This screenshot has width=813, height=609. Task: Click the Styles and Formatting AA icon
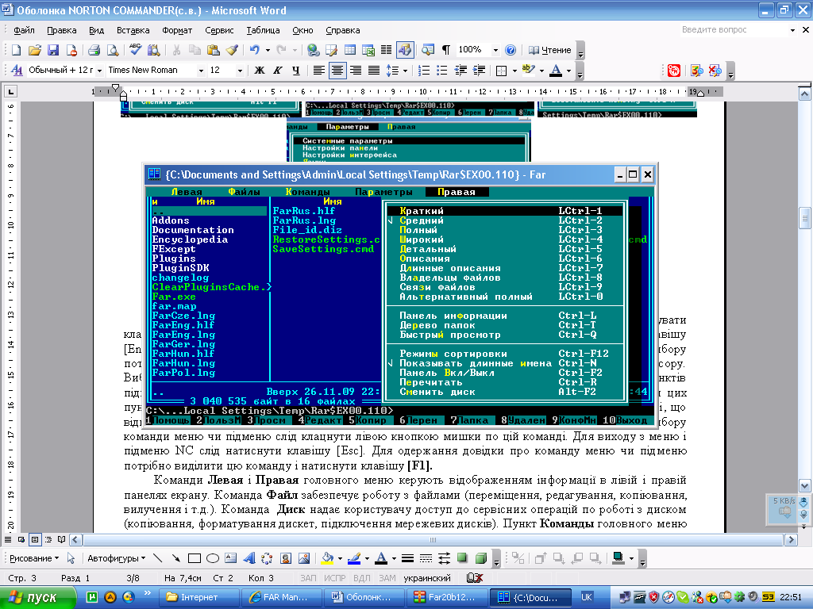coord(17,70)
